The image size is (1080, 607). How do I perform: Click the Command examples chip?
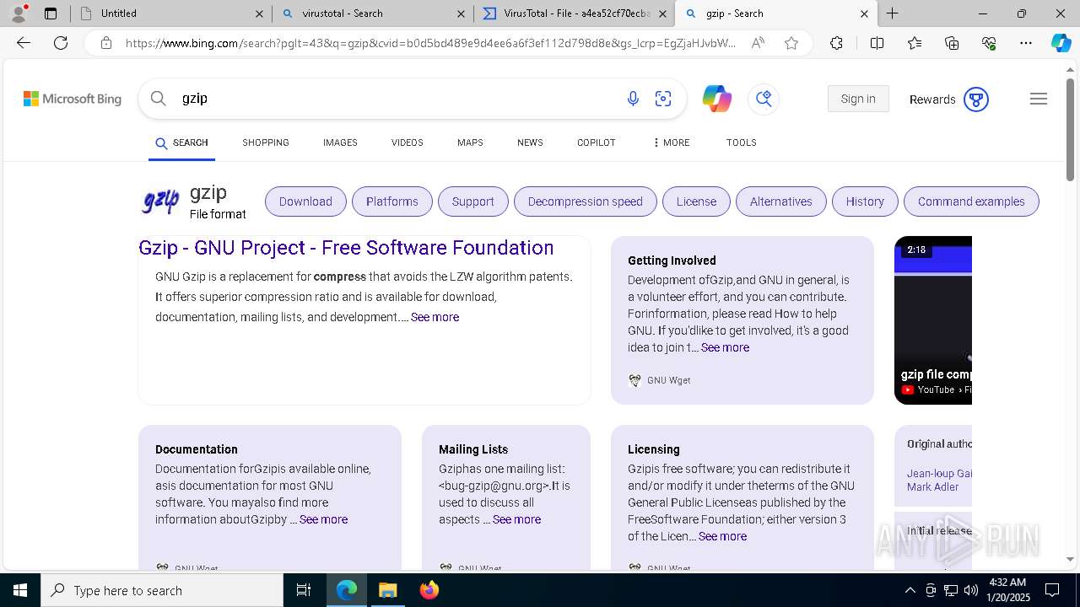tap(971, 201)
